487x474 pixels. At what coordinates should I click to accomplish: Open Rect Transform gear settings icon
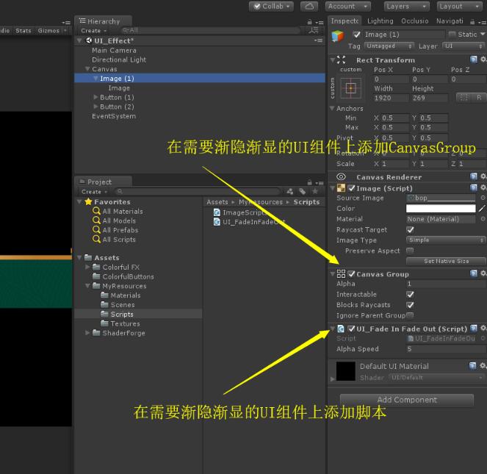[483, 59]
